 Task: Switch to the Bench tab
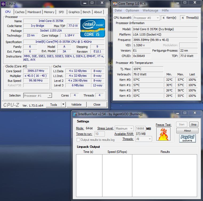pos(87,12)
